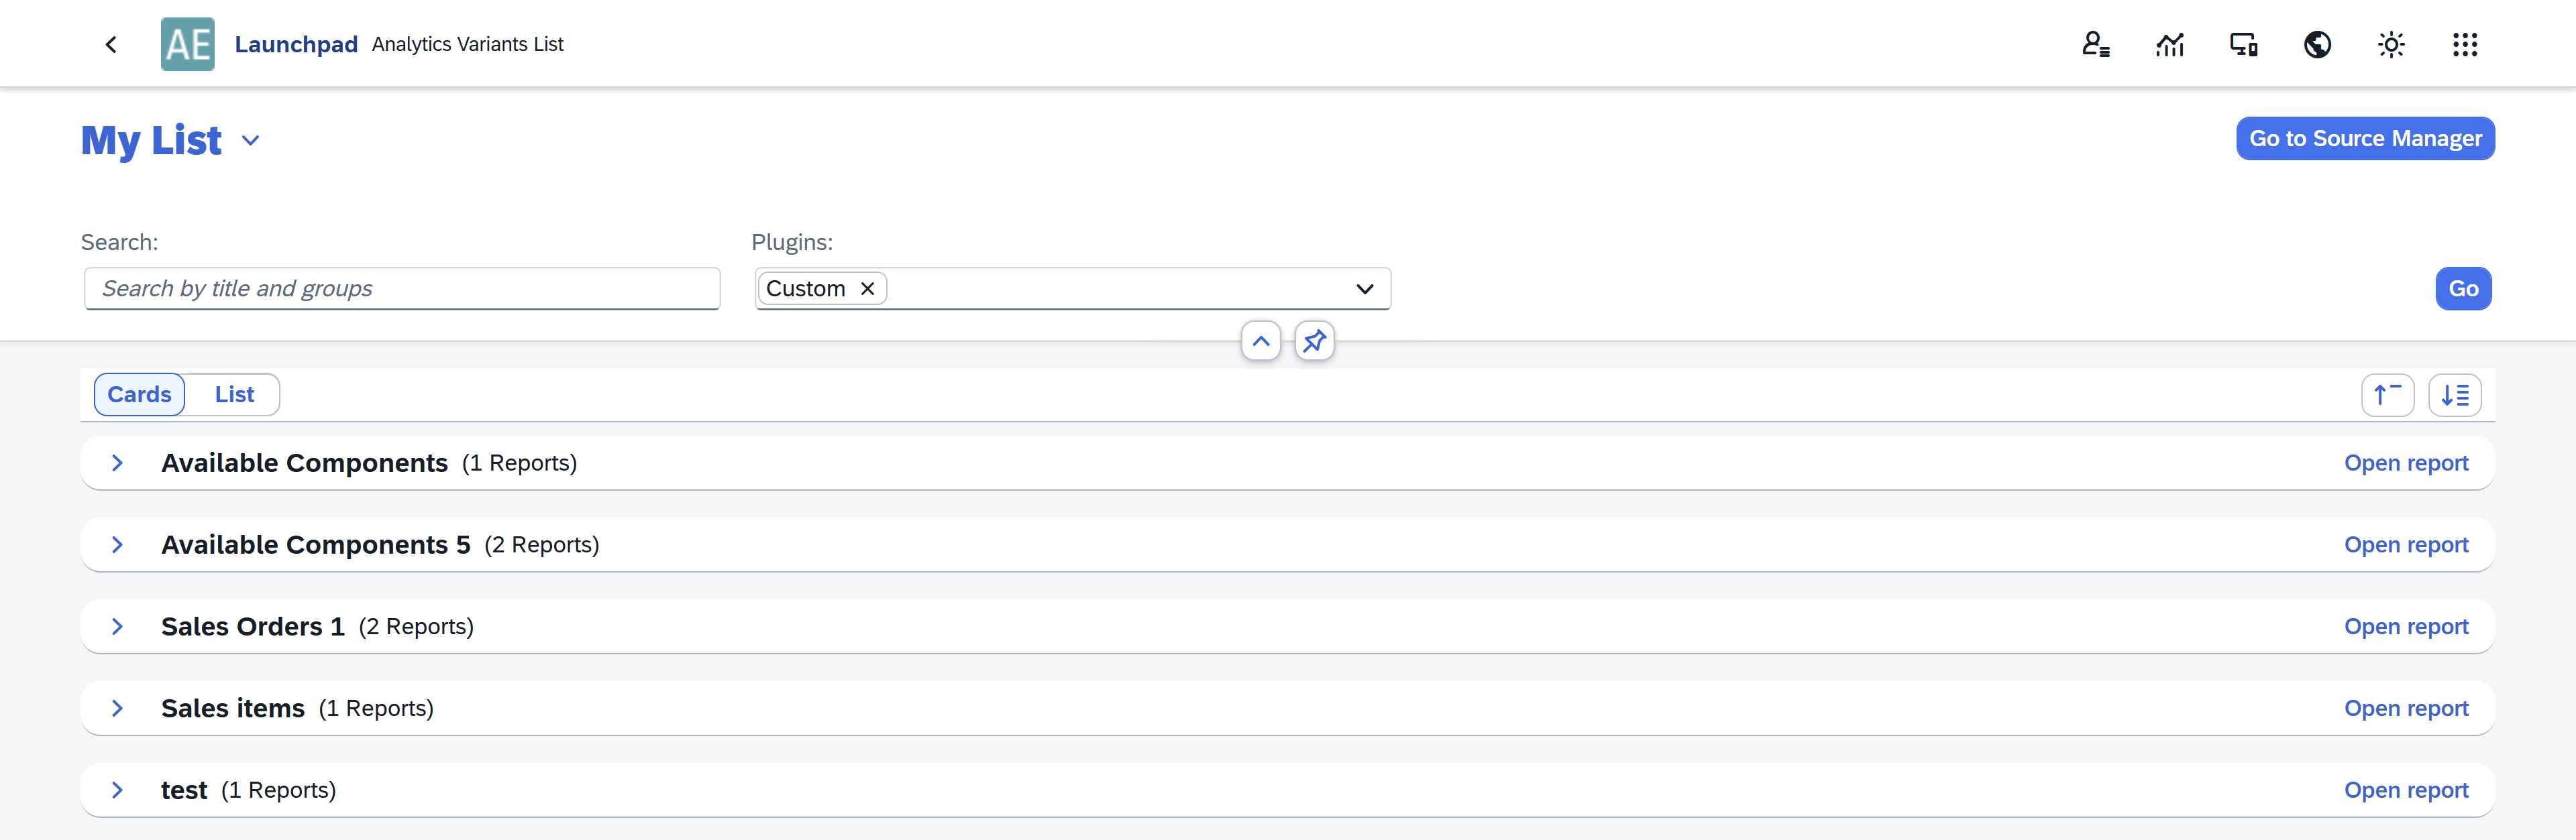This screenshot has height=840, width=2576.
Task: Remove the Custom plugin filter token
Action: 867,289
